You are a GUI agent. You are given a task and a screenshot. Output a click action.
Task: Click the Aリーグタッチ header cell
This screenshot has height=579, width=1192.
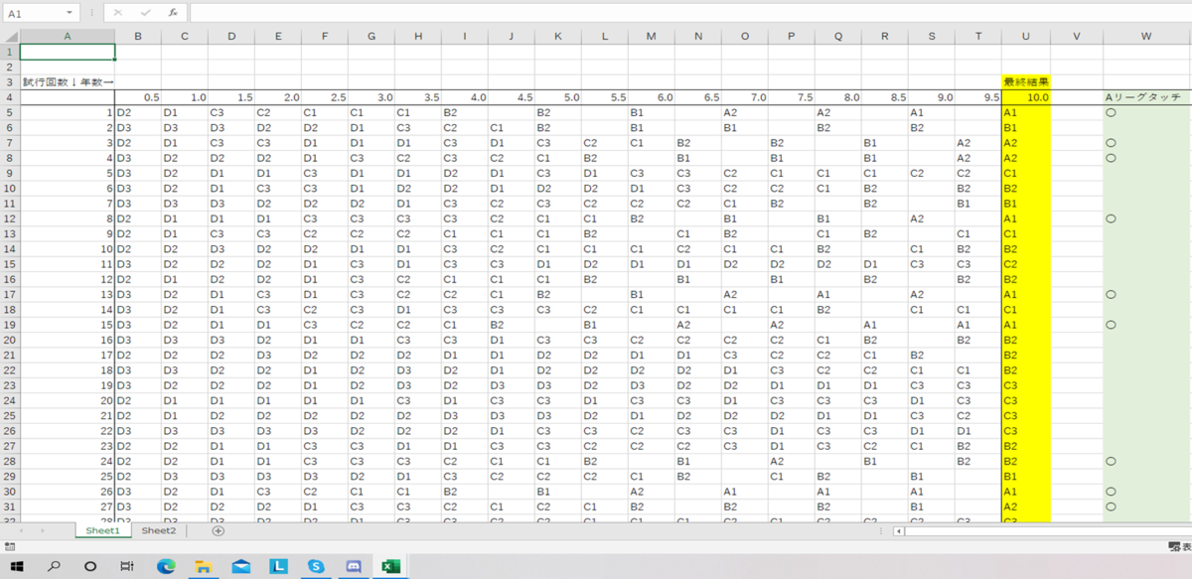pos(1146,97)
